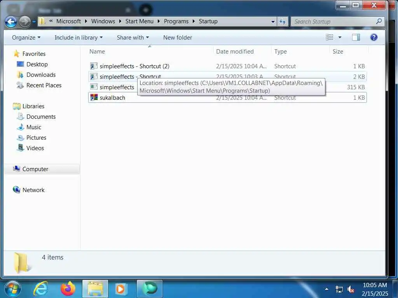Open the Organize menu
Image resolution: width=398 pixels, height=298 pixels.
tap(26, 38)
